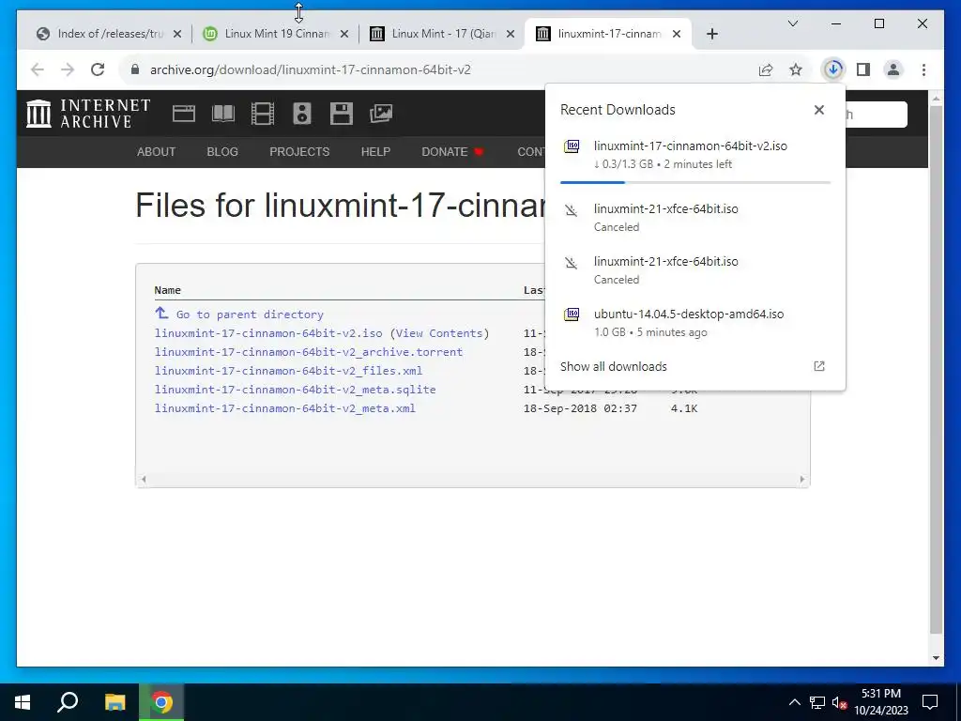
Task: Click go to parent directory arrow icon
Action: [161, 314]
